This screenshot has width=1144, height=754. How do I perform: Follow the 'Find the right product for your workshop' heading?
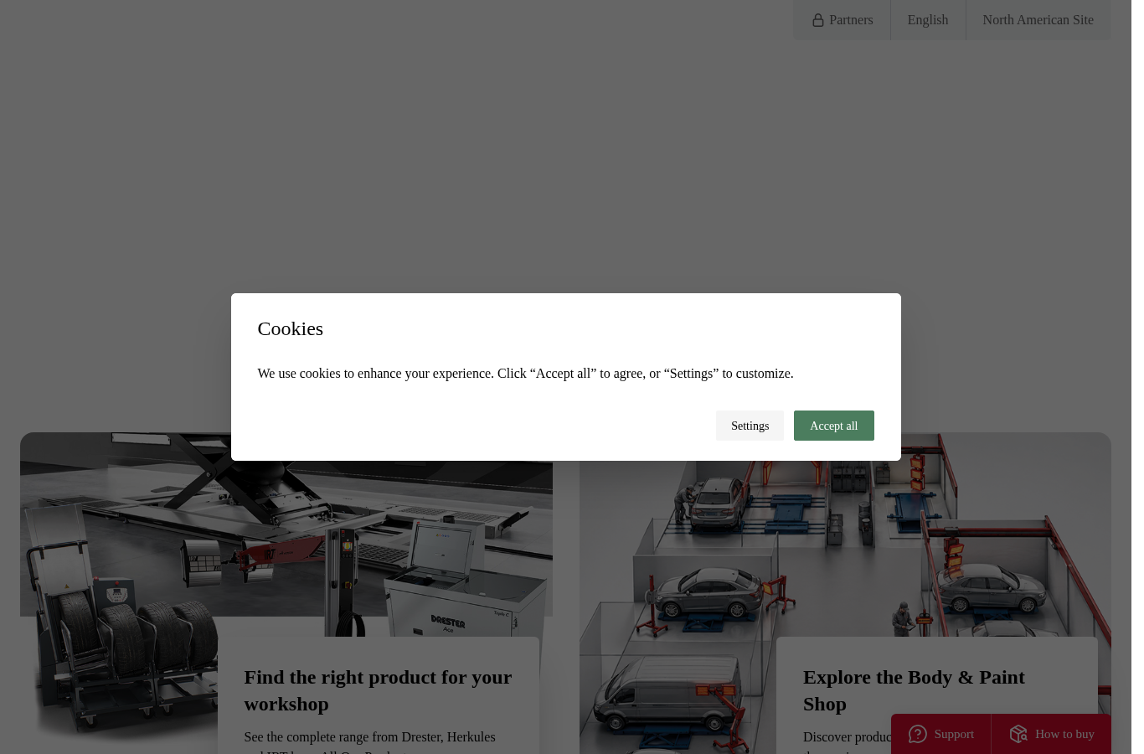[x=378, y=690]
